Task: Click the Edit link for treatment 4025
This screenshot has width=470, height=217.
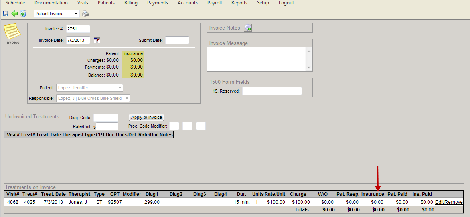Action: point(439,202)
